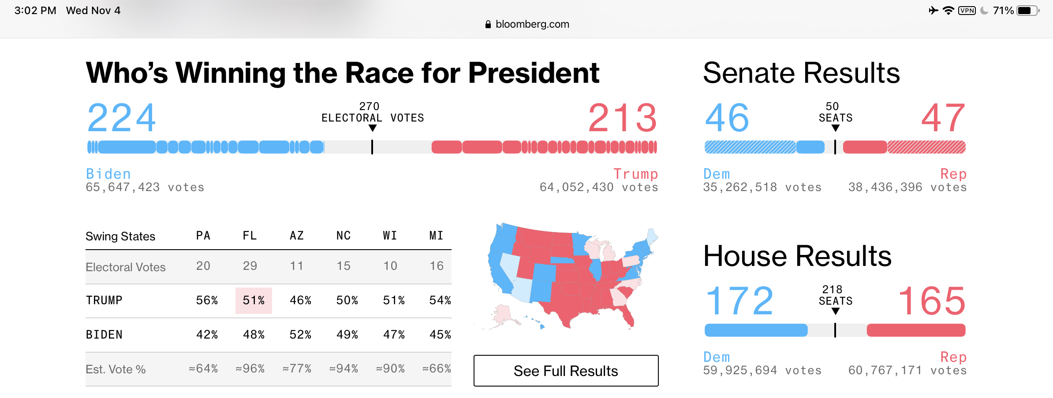Click the highlighted 51% Trump Florida cell
The image size is (1053, 398).
(x=254, y=300)
